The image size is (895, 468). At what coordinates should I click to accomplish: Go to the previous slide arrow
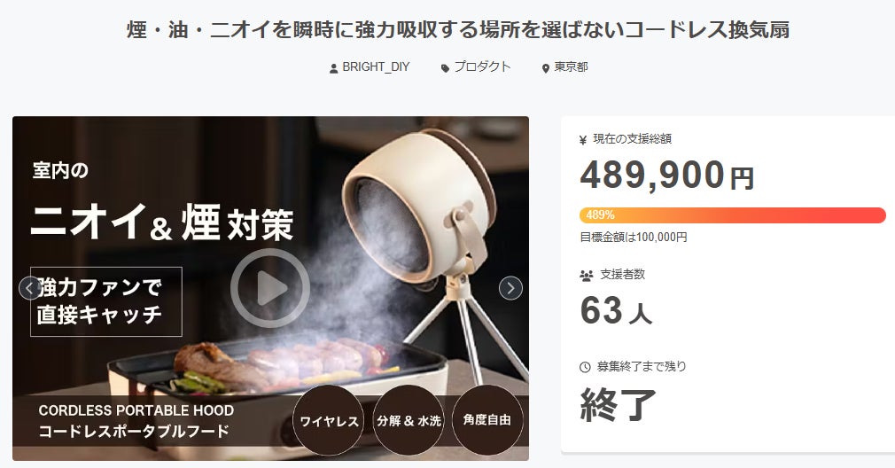pyautogui.click(x=29, y=288)
